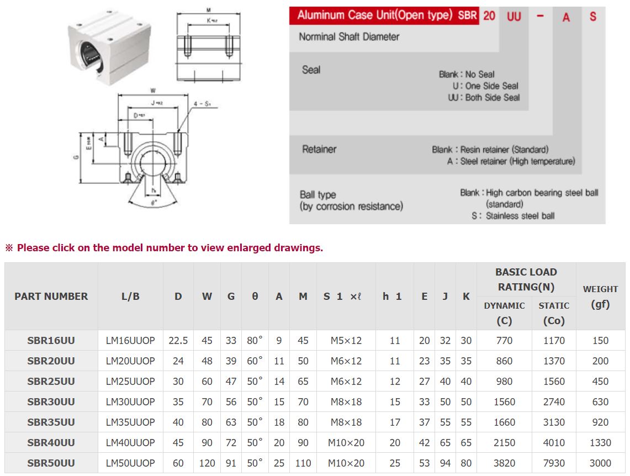Open the SBR40UU model number link

pos(51,443)
